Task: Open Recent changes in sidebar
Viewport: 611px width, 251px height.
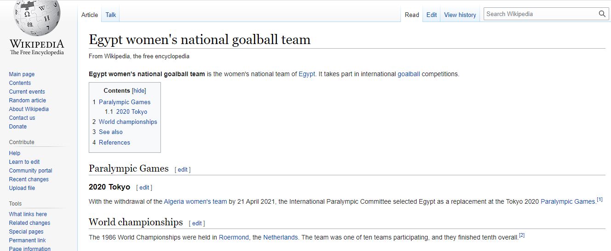Action: 29,179
